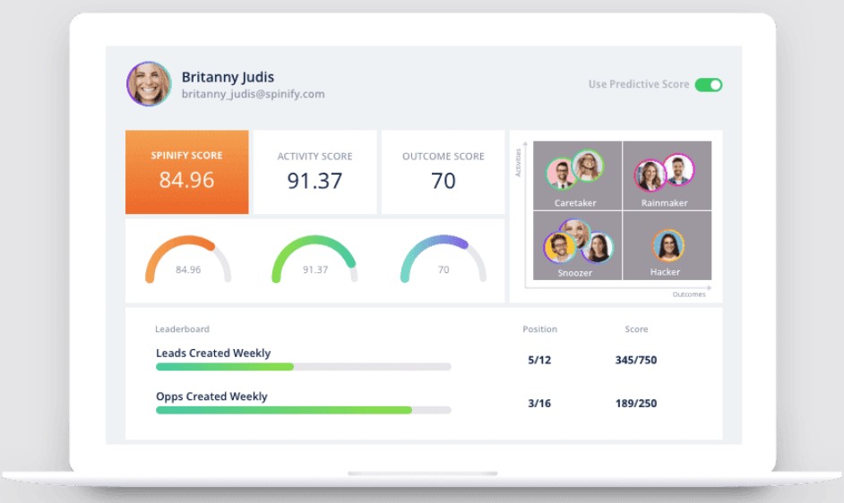Select the orange Spinify Score card
The height and width of the screenshot is (503, 844).
tap(186, 172)
